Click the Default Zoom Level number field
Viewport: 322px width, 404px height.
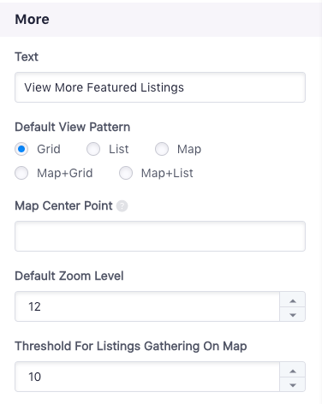point(147,306)
